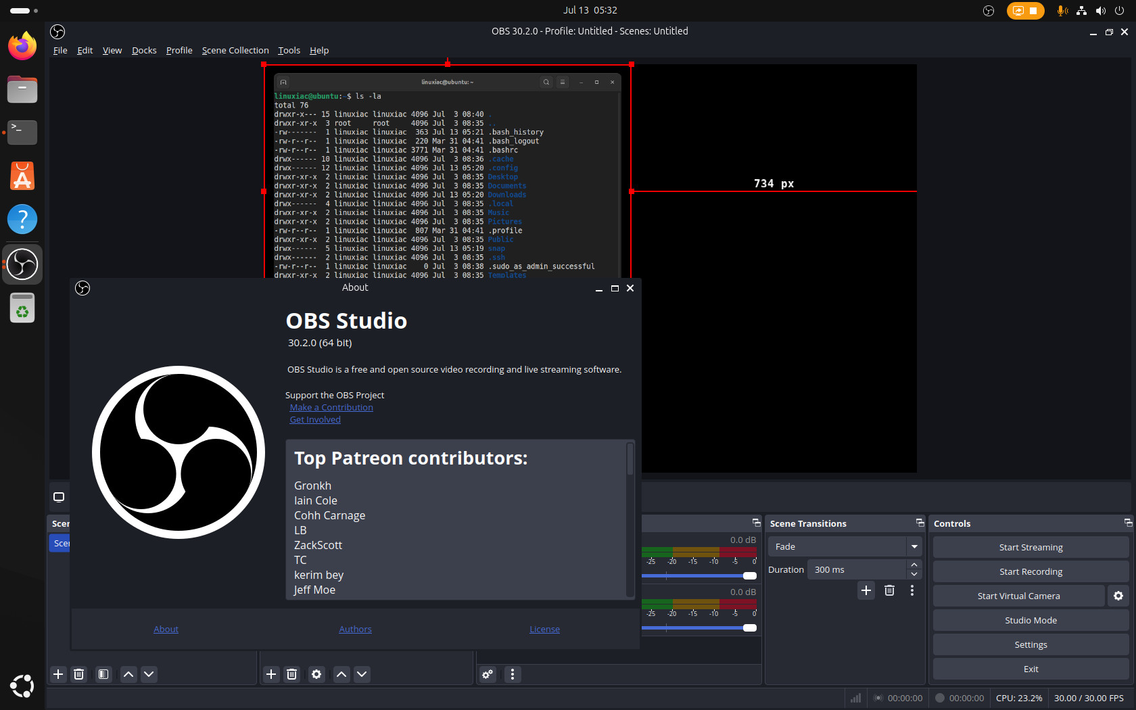The image size is (1136, 710).
Task: Pop out the Scene Transitions dock
Action: (x=920, y=523)
